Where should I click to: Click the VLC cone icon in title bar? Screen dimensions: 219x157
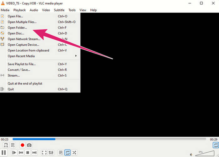(3, 3)
